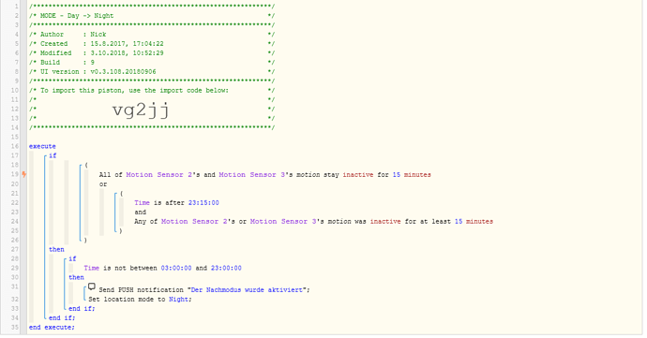Select the import code vg2jj
The height and width of the screenshot is (338, 647).
tap(141, 110)
